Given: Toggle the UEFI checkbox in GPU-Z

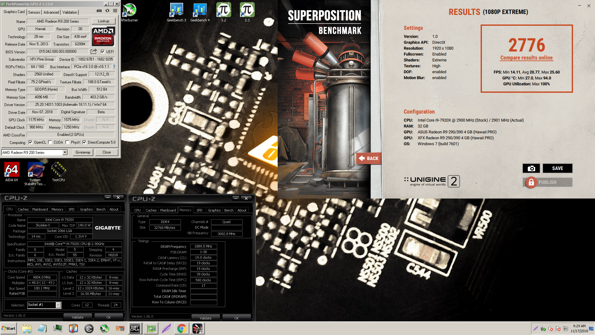Looking at the screenshot, I should coord(103,52).
